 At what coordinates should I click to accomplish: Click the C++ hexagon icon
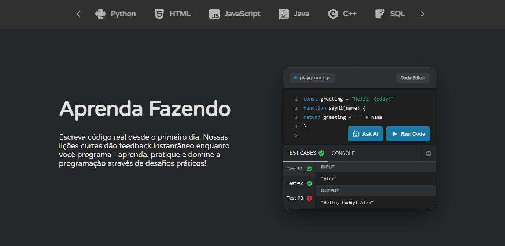pyautogui.click(x=333, y=14)
